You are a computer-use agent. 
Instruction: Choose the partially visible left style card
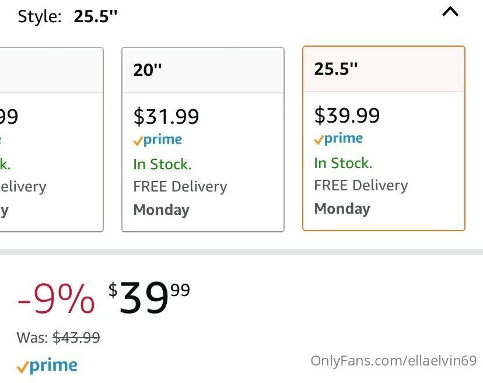click(51, 139)
